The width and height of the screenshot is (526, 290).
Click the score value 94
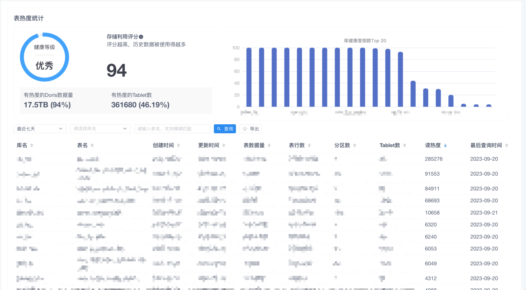117,71
